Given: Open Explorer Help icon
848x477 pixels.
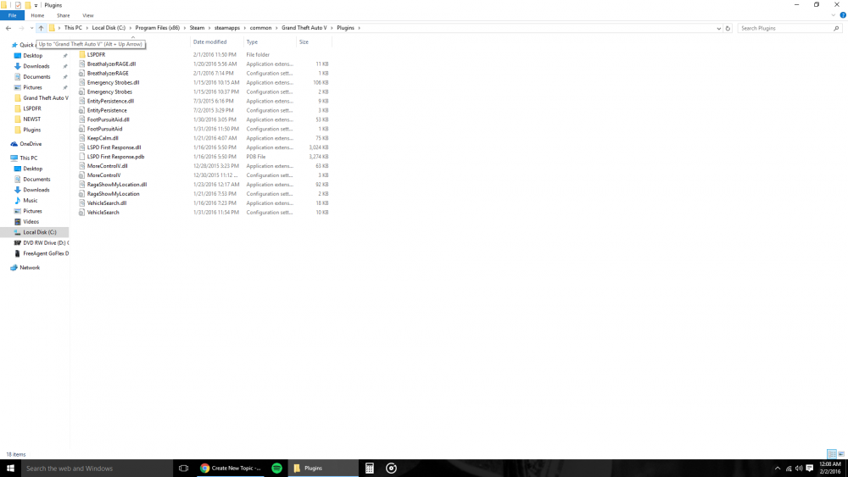Looking at the screenshot, I should pos(843,15).
